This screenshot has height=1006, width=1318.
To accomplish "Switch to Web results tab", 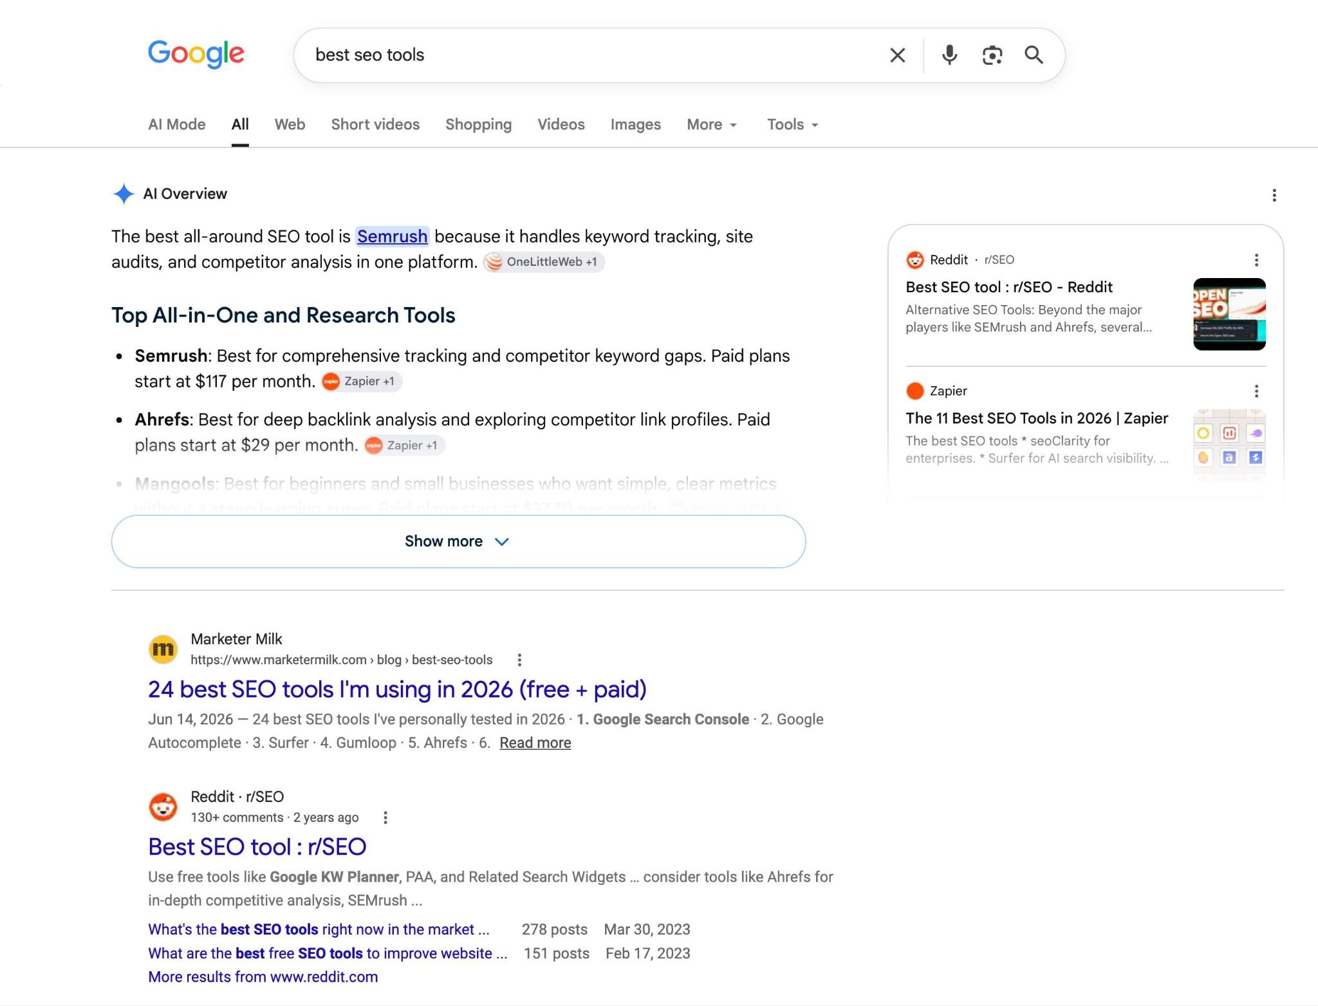I will (x=290, y=125).
